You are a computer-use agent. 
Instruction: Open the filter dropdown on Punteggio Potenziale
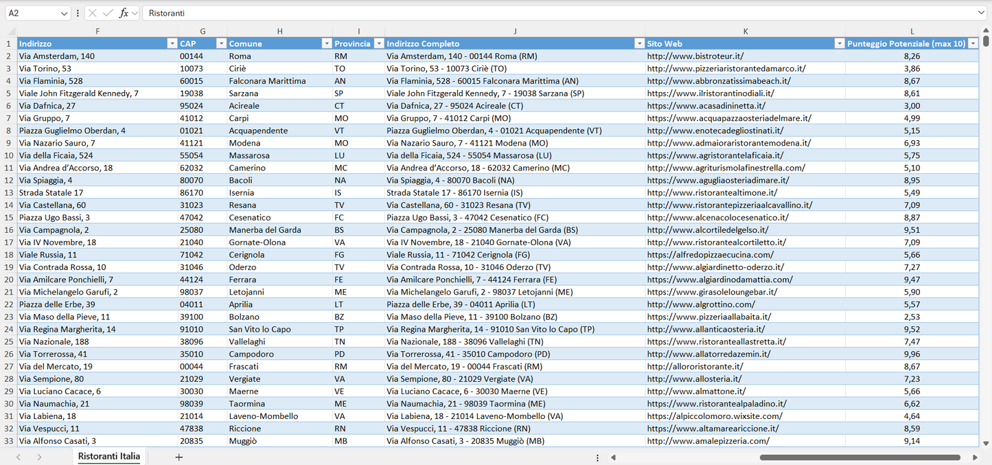tap(973, 43)
